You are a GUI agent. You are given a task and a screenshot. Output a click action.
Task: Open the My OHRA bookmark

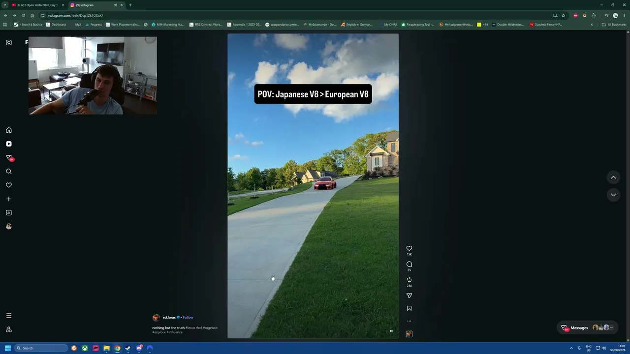pyautogui.click(x=388, y=25)
